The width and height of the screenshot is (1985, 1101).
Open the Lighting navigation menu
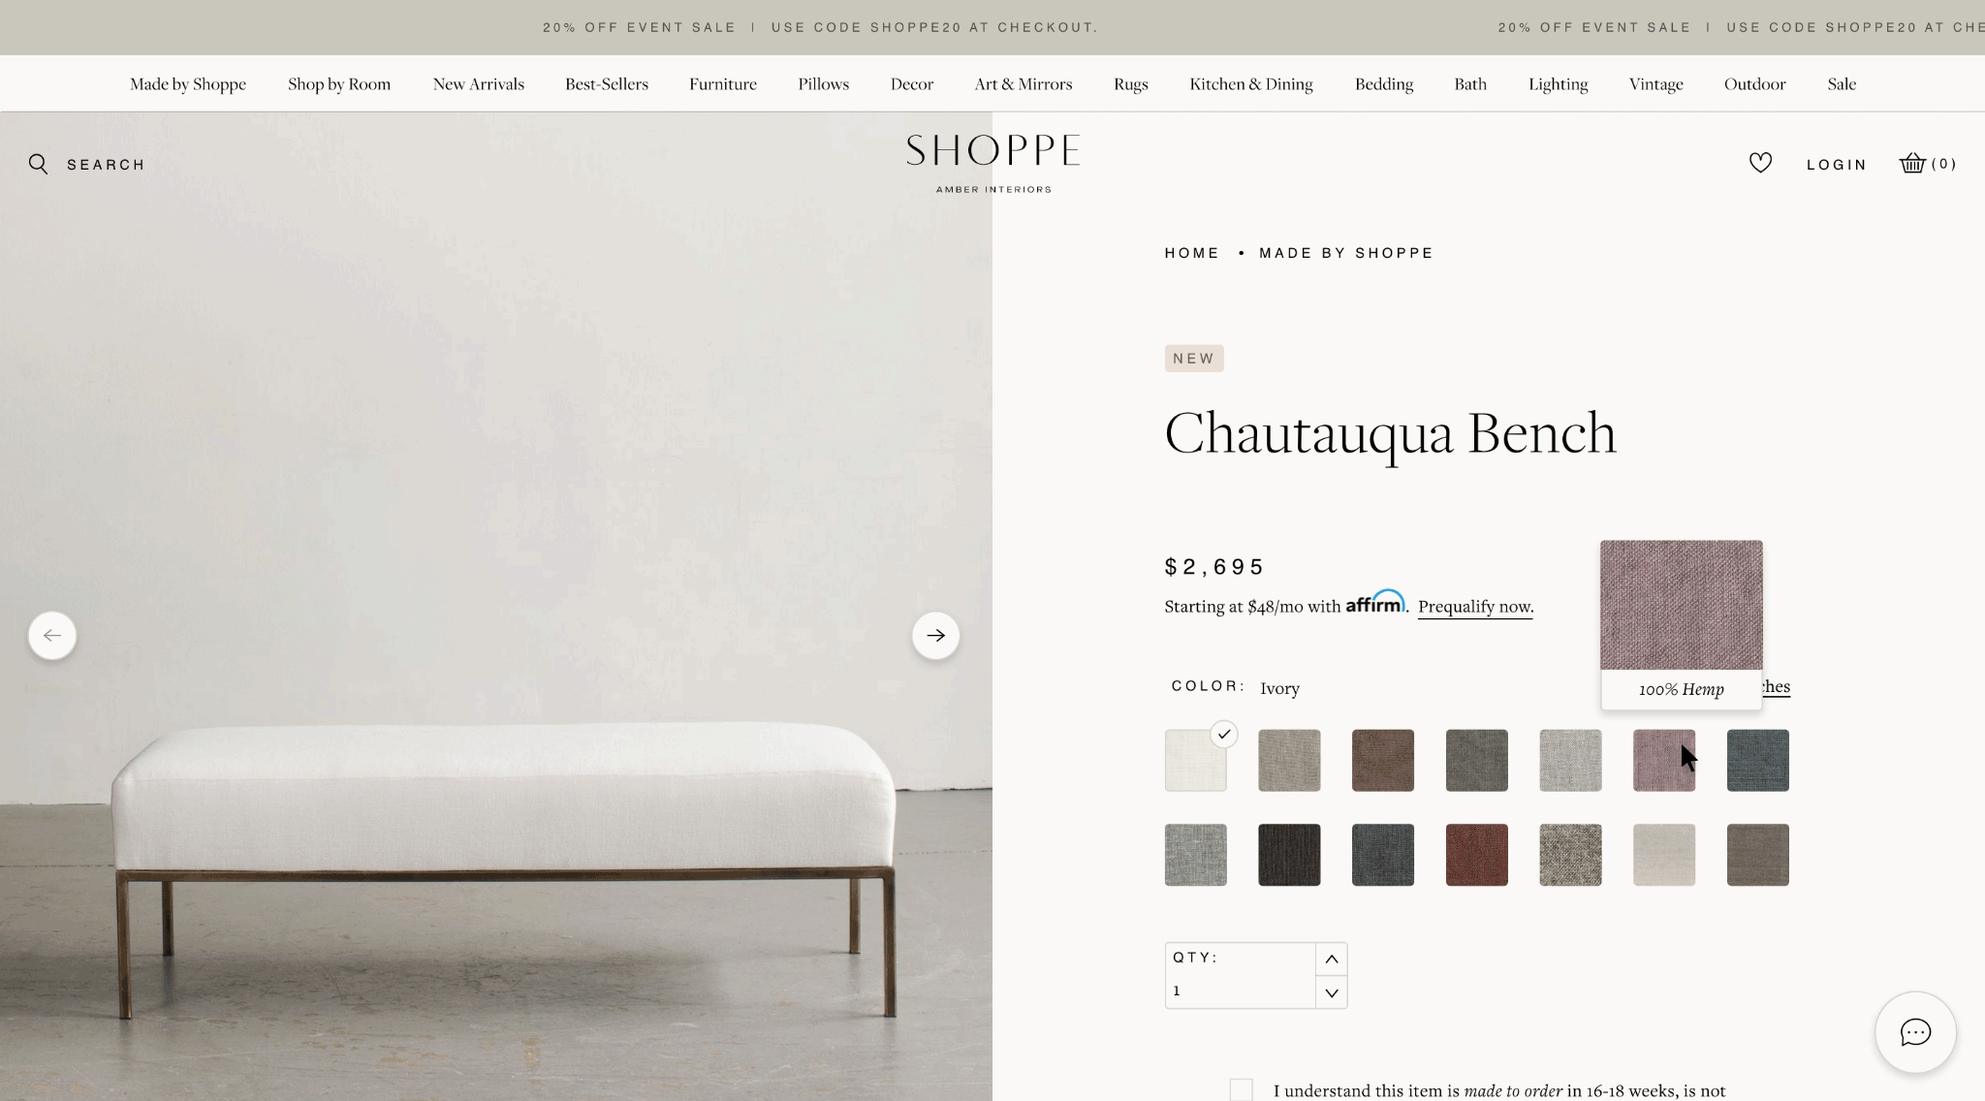[1558, 84]
